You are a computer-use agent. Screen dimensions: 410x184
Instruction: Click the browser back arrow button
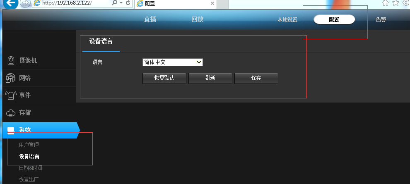click(x=11, y=3)
